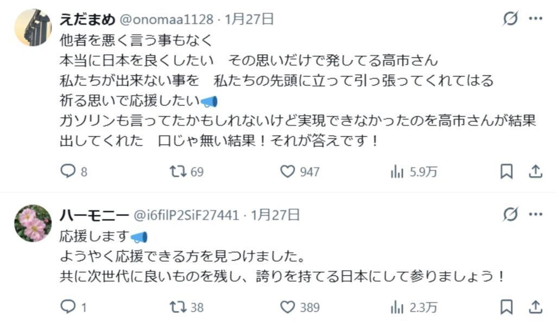Like えだまめ's post with 947 likes
This screenshot has width=556, height=325.
pyautogui.click(x=287, y=172)
